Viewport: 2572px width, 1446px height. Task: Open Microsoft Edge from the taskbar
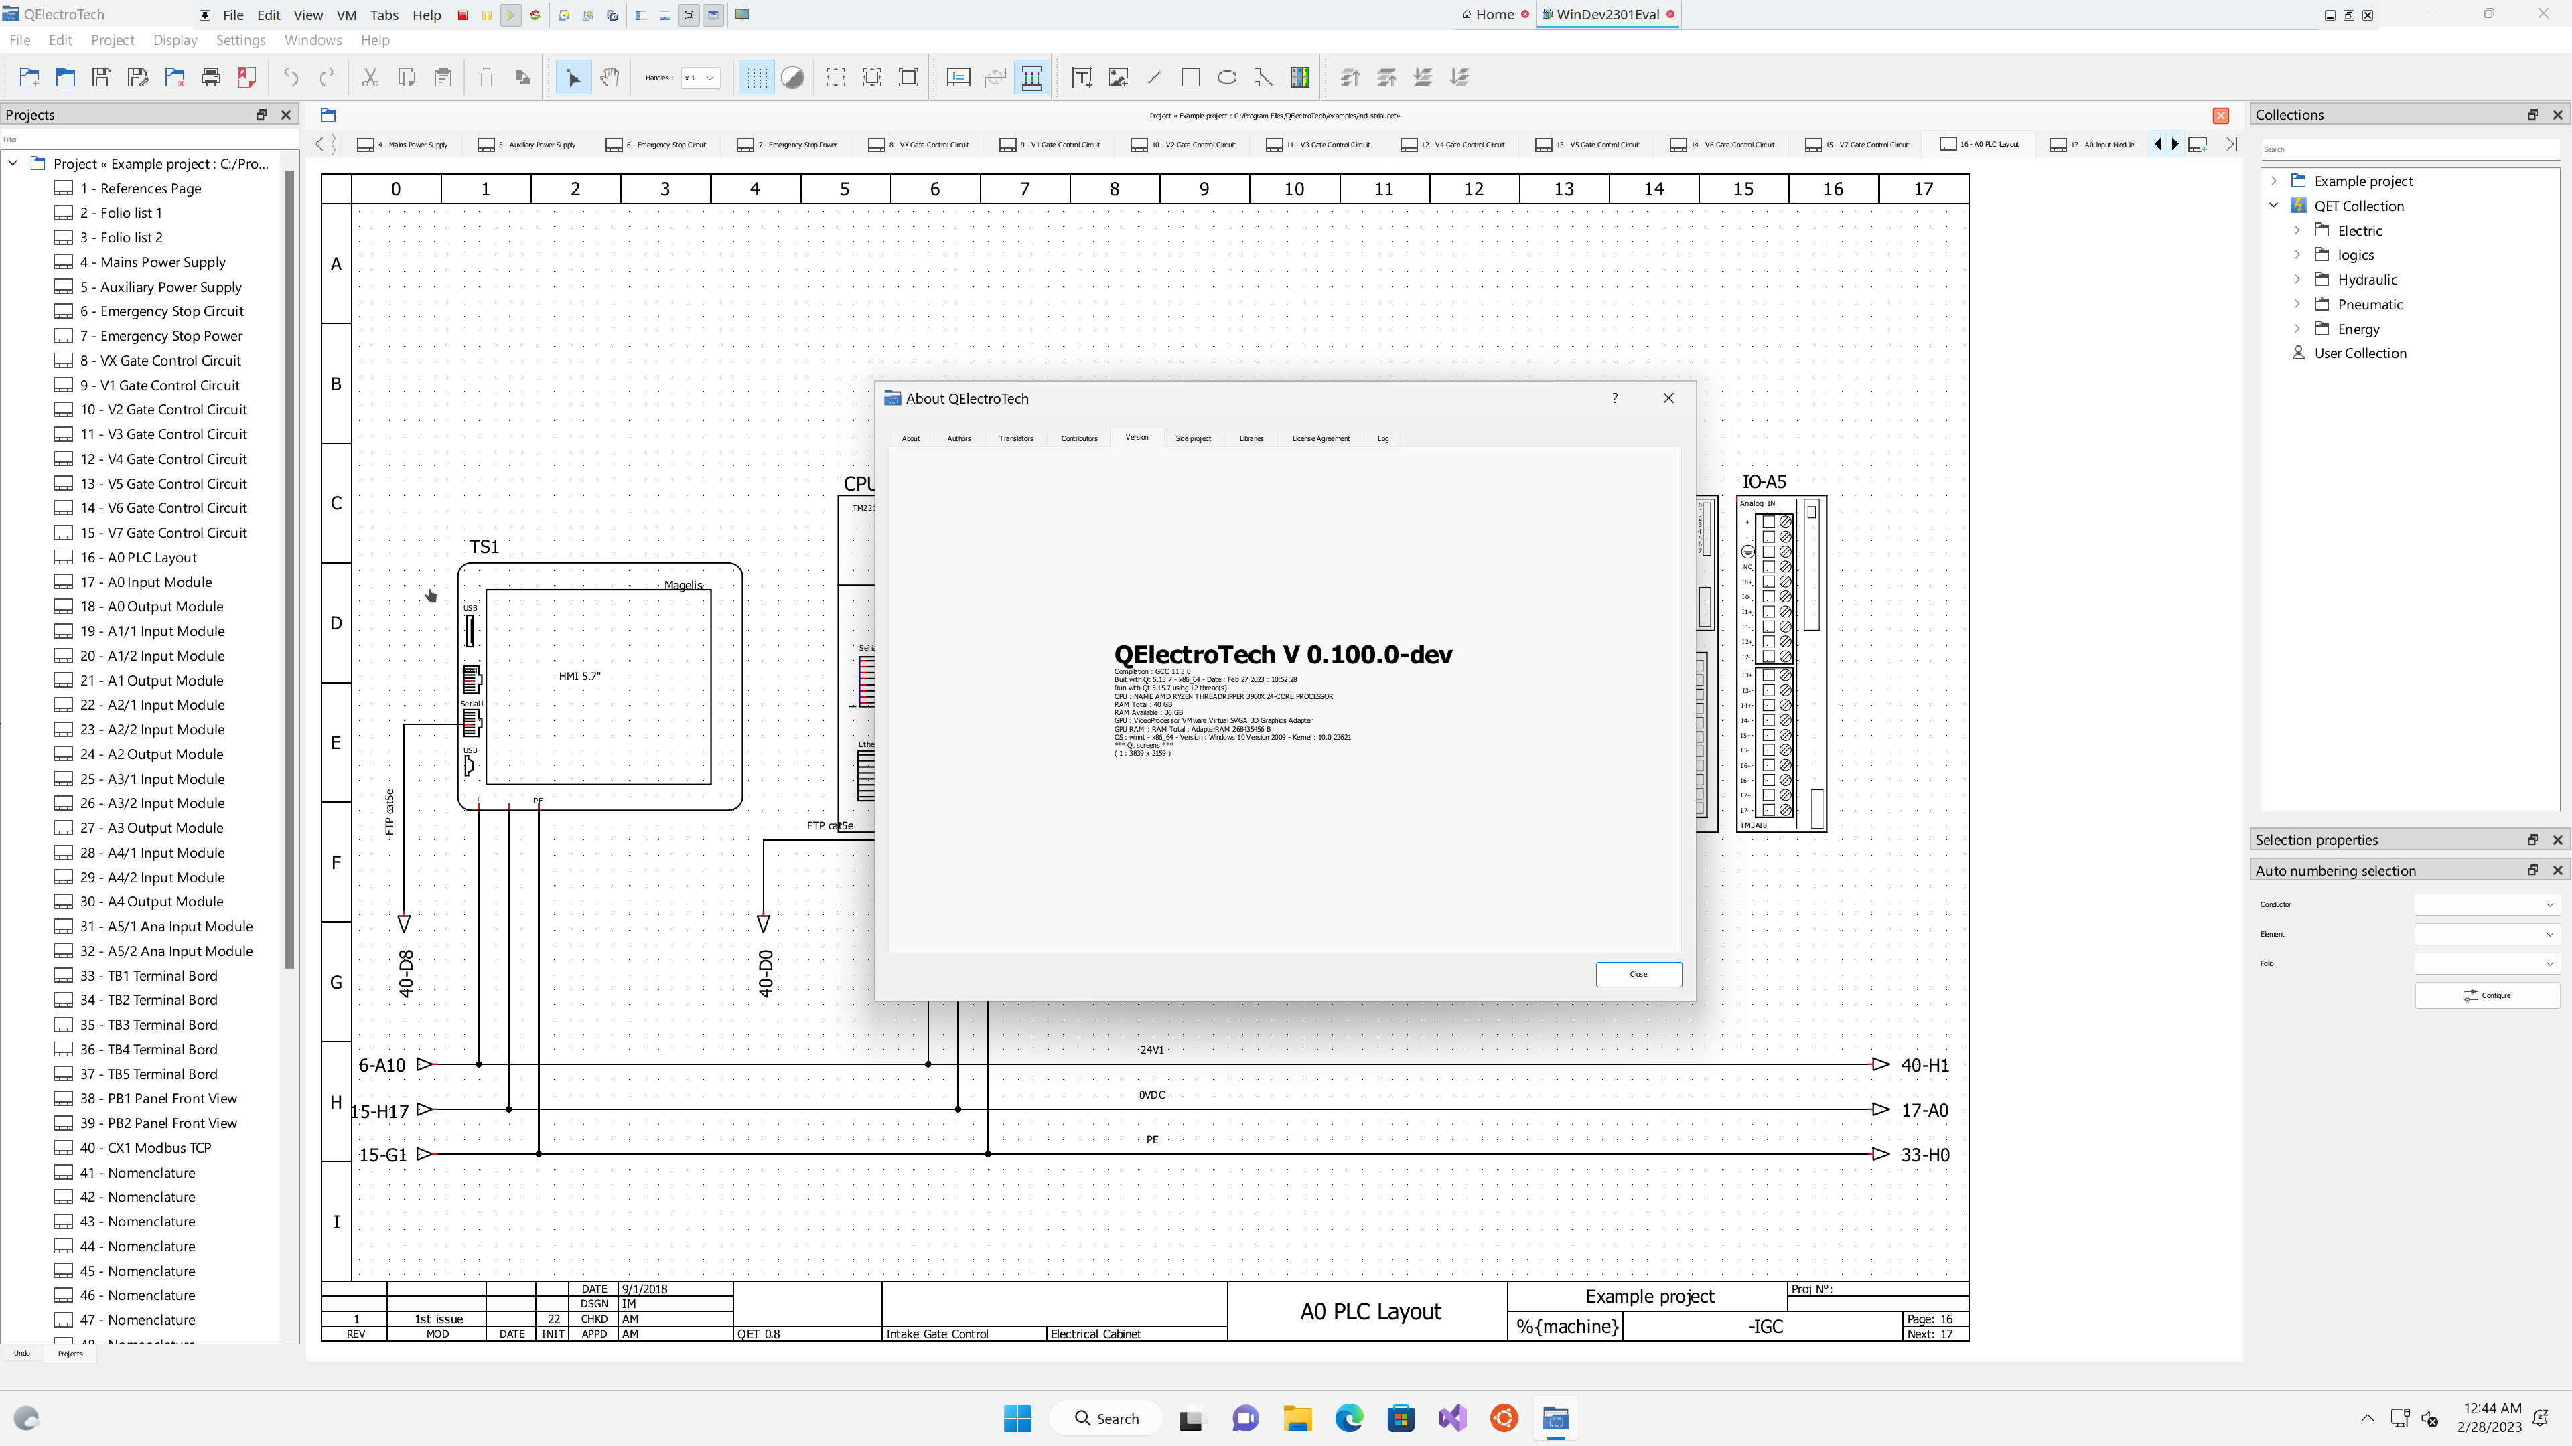pyautogui.click(x=1349, y=1418)
